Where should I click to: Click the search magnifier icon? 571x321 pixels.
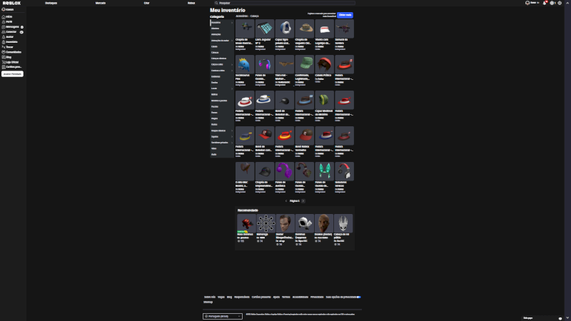coord(216,3)
